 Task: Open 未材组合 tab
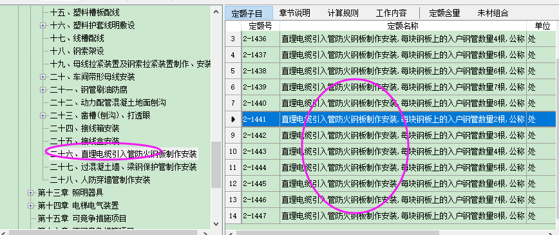pyautogui.click(x=493, y=13)
